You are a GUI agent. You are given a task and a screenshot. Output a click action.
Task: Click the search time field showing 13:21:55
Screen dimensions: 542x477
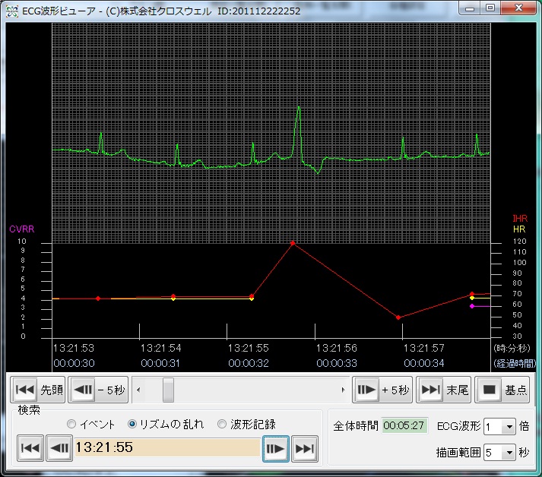[x=167, y=448]
